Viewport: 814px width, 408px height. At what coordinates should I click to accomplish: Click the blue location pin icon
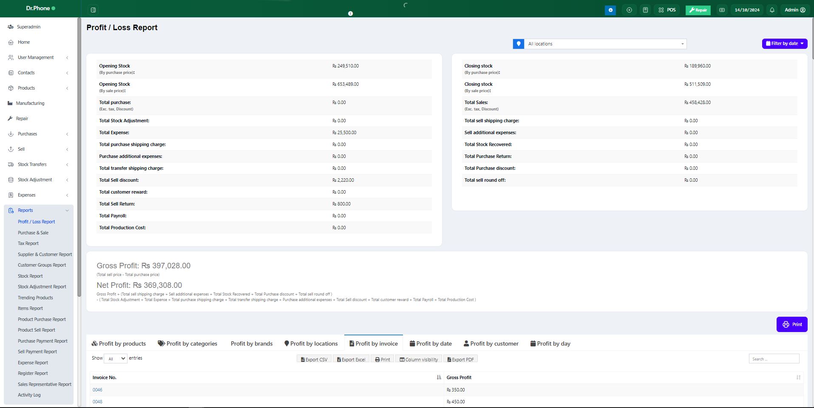click(x=519, y=44)
